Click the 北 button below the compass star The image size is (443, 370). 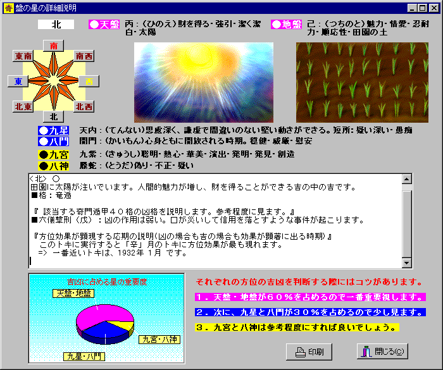coord(53,116)
